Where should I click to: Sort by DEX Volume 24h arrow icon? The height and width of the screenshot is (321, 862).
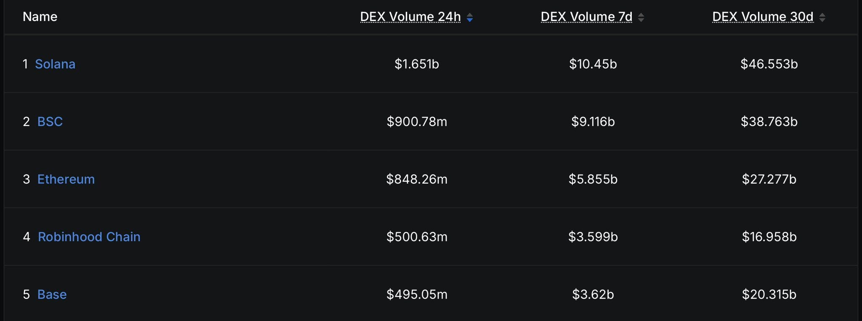click(470, 17)
